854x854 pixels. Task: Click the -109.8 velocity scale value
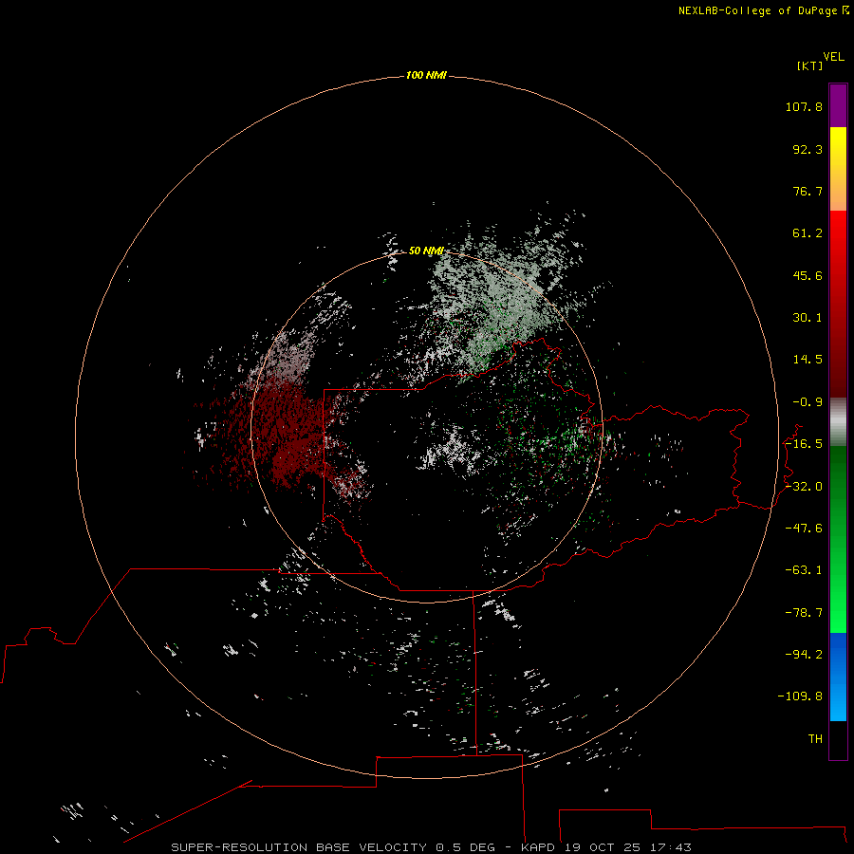(x=800, y=696)
